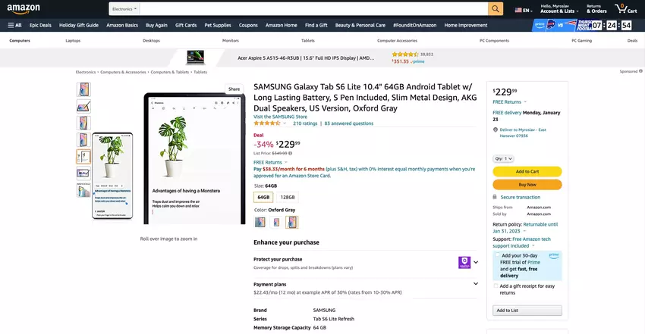This screenshot has width=645, height=334.
Task: Select the first blue color swatch
Action: (260, 222)
